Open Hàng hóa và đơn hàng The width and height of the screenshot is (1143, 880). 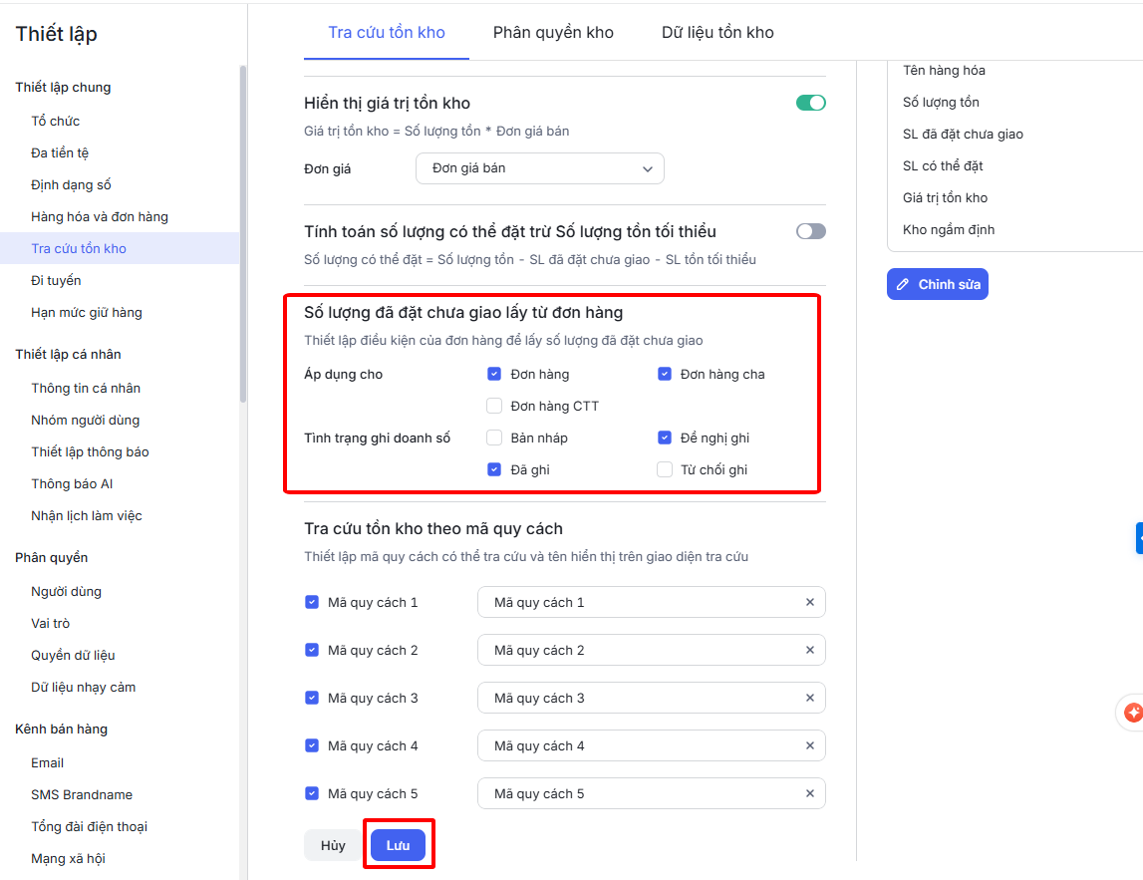(99, 216)
